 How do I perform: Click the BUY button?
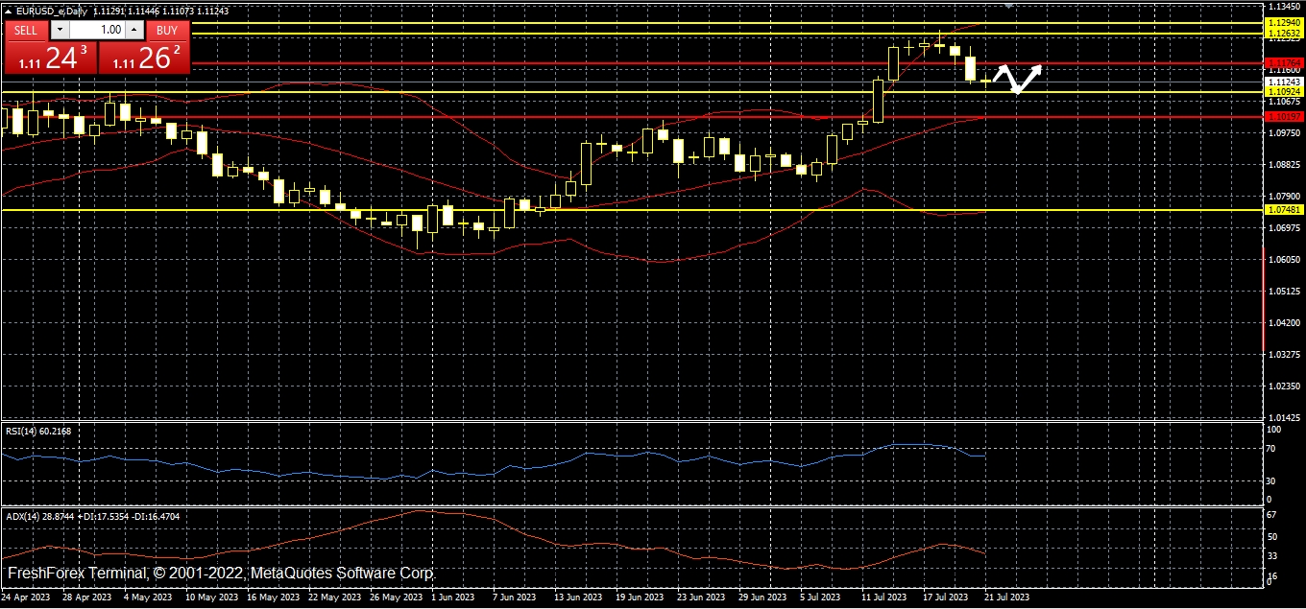[167, 30]
